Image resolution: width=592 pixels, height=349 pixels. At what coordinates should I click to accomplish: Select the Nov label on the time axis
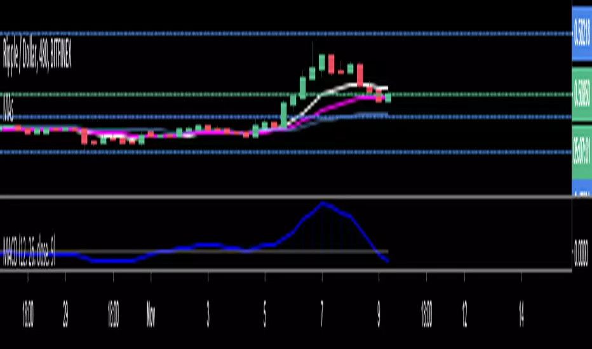[151, 313]
